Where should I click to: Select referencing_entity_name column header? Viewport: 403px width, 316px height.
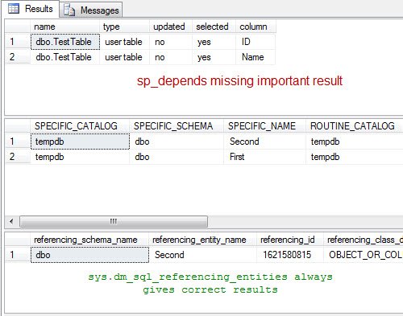[202, 240]
